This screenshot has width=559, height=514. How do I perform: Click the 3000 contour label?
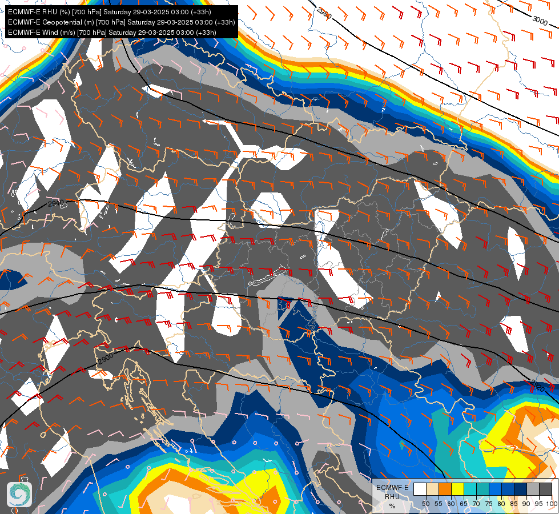point(540,21)
